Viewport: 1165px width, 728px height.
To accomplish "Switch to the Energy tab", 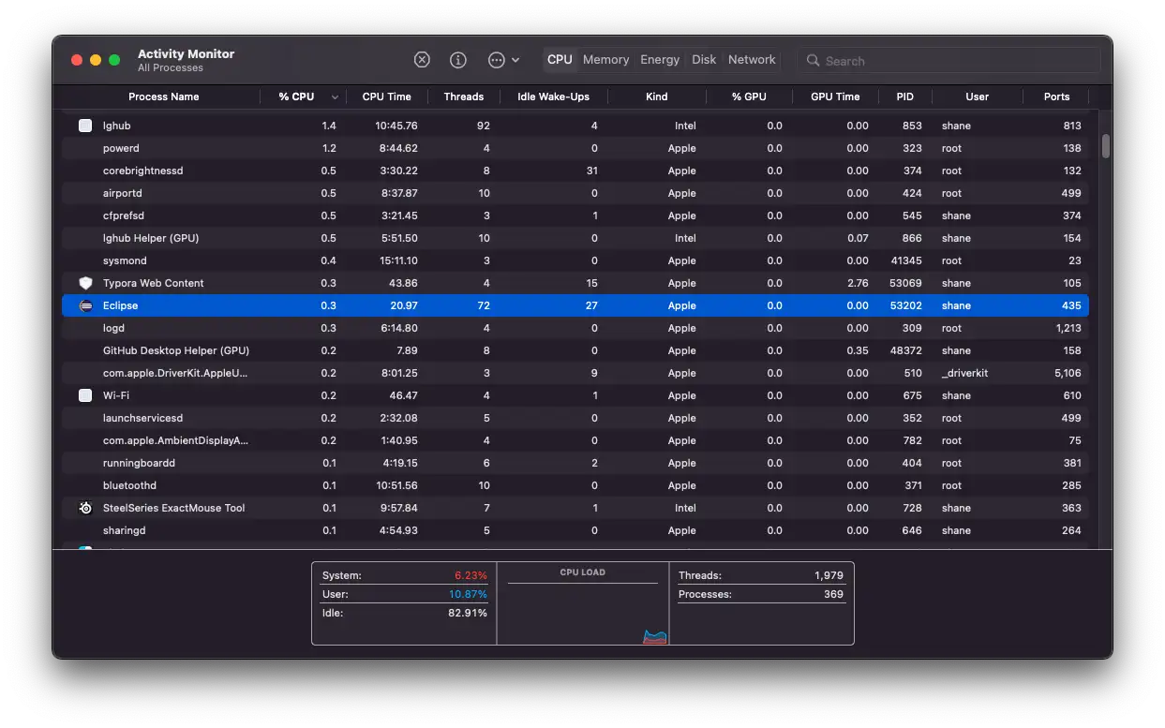I will [660, 60].
